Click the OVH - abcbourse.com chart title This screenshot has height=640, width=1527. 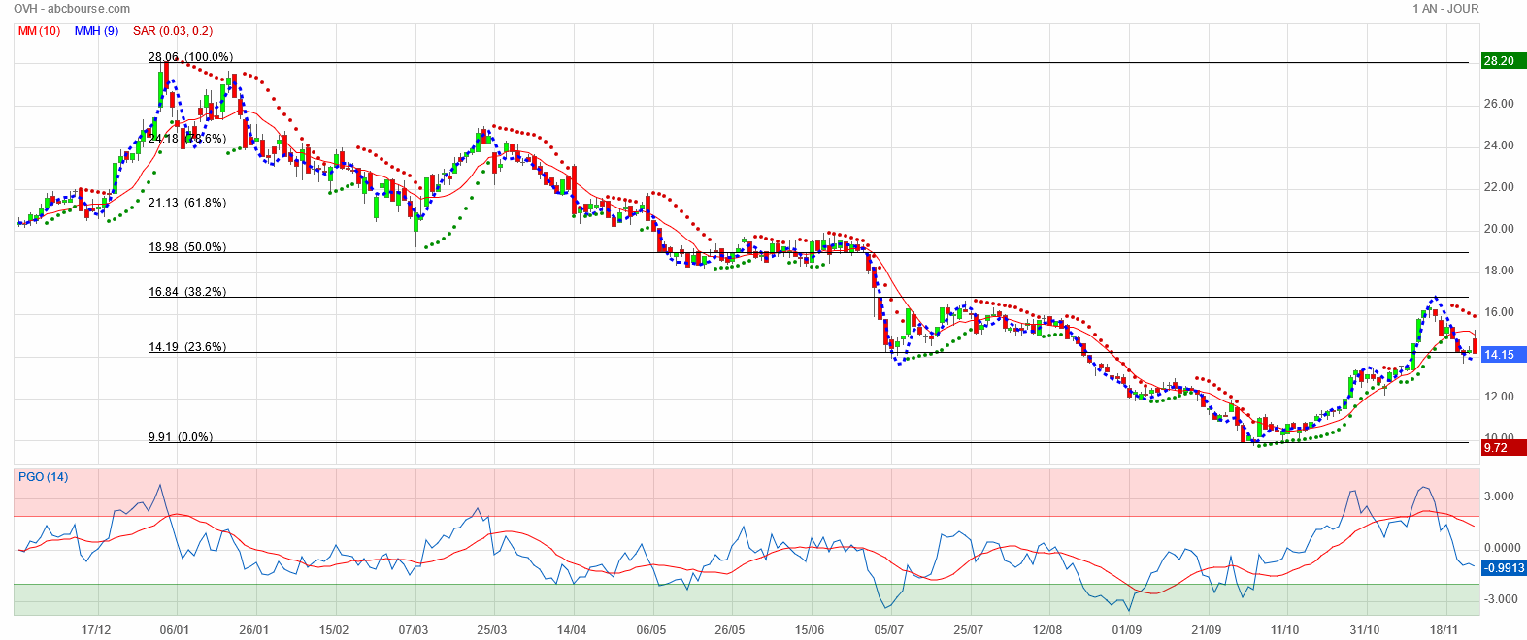click(72, 9)
